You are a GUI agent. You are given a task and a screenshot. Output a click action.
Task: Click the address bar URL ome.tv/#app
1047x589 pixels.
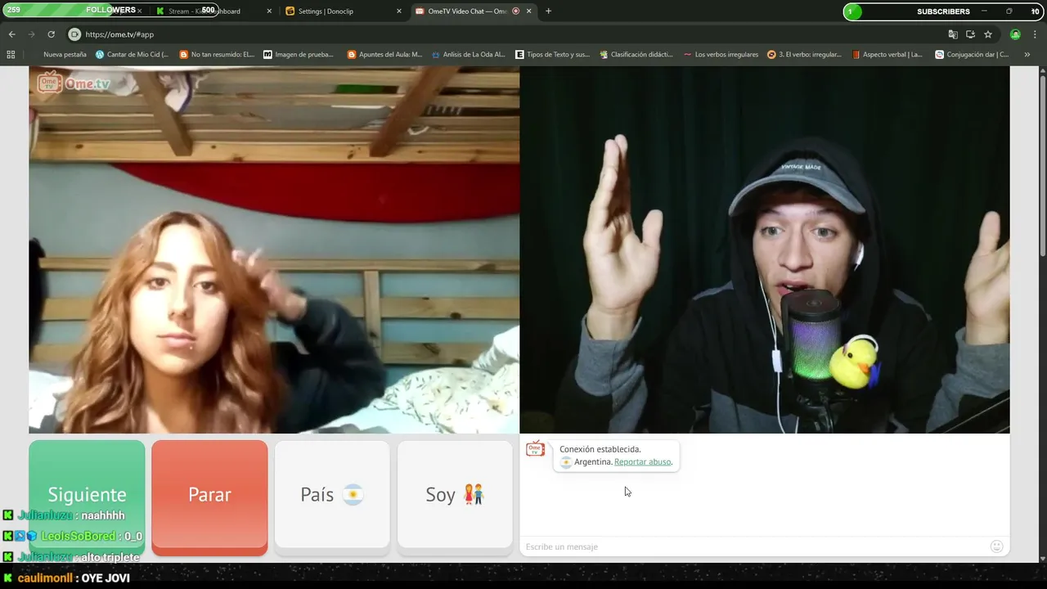(x=119, y=34)
